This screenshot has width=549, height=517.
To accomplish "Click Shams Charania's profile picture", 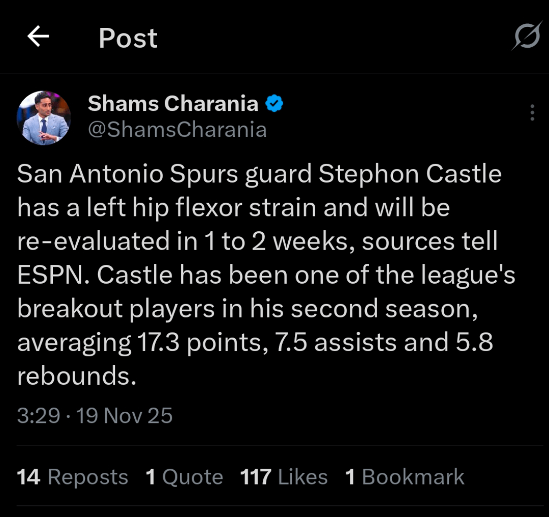I will (x=44, y=117).
